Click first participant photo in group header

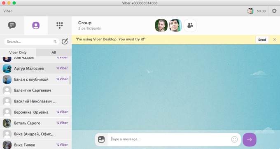coord(161,26)
